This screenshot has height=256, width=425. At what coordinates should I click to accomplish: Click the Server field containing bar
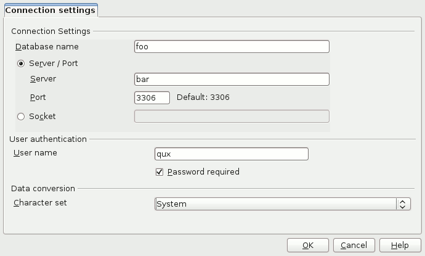coord(231,80)
